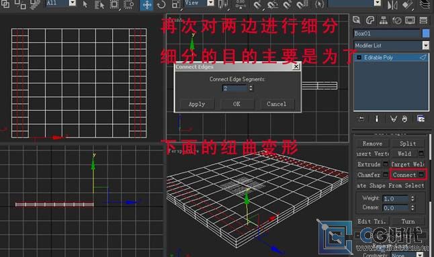Click the Turn button

point(408,221)
